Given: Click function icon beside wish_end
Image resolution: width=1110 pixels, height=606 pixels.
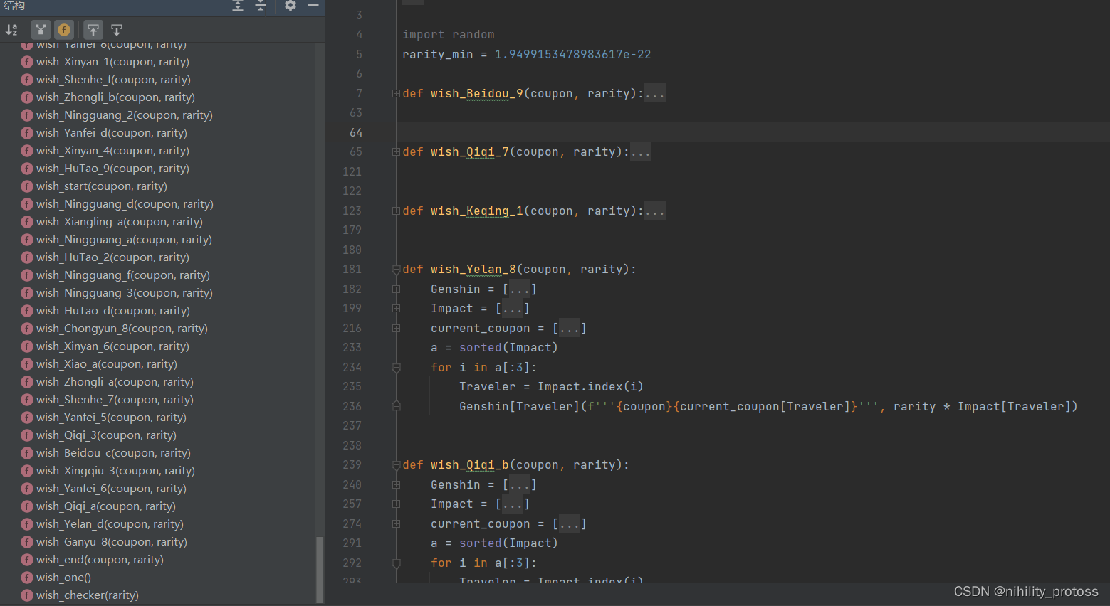Looking at the screenshot, I should 27,560.
